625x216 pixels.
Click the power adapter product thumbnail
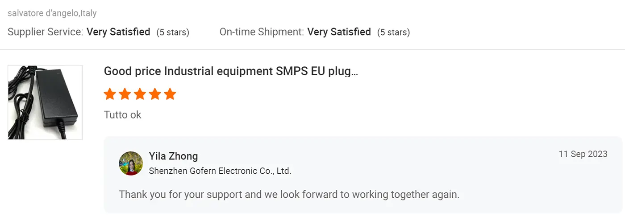pos(45,102)
